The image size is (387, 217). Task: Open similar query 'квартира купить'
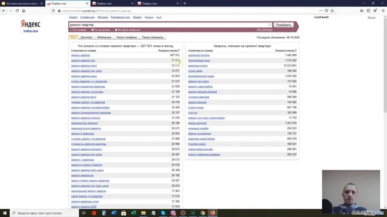(x=198, y=66)
